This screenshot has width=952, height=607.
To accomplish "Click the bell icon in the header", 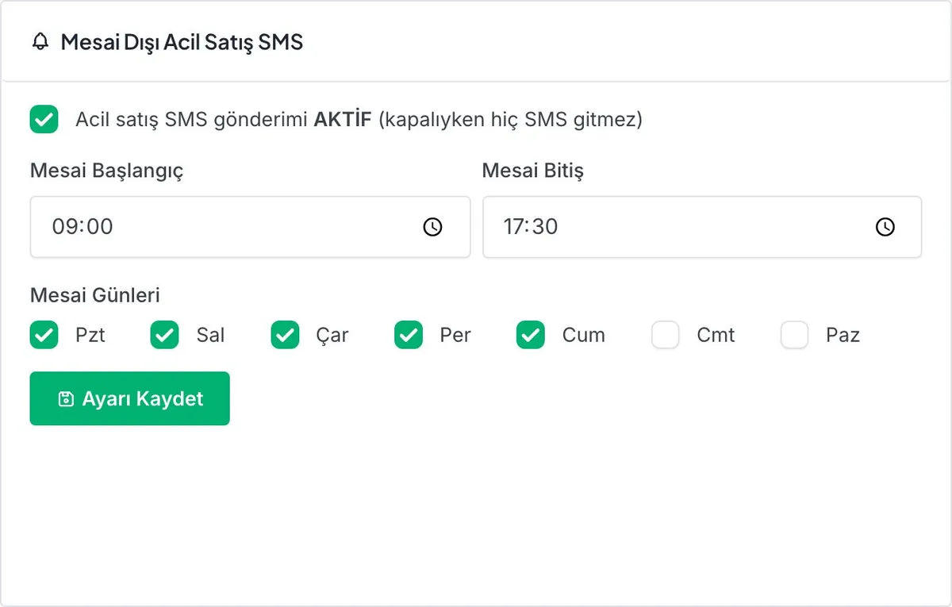I will (40, 42).
